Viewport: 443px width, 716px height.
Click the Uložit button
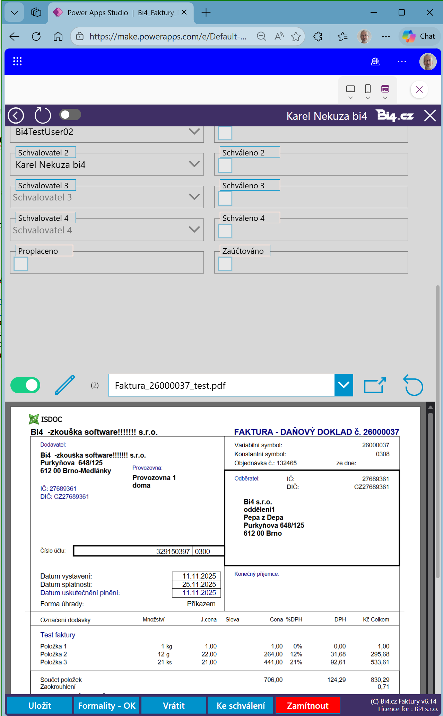[40, 706]
